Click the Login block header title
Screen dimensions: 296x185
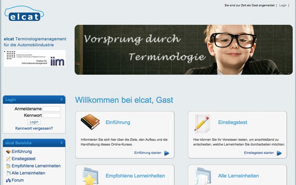click(10, 100)
